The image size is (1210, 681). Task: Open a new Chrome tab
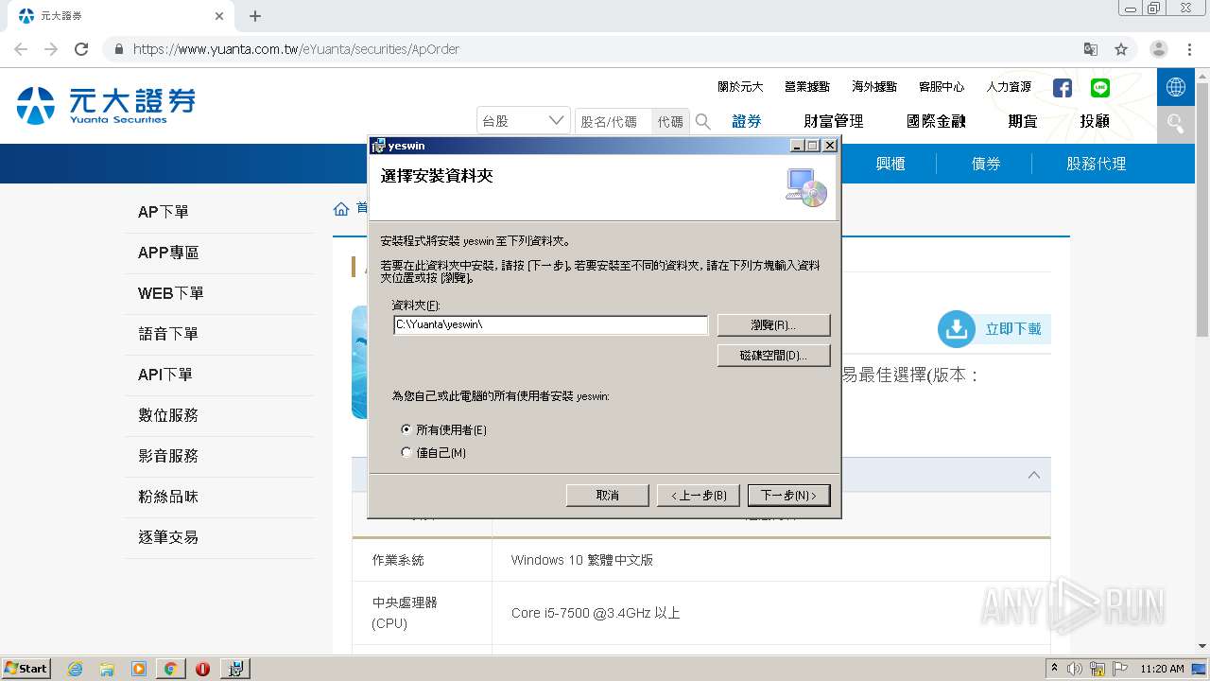[255, 16]
